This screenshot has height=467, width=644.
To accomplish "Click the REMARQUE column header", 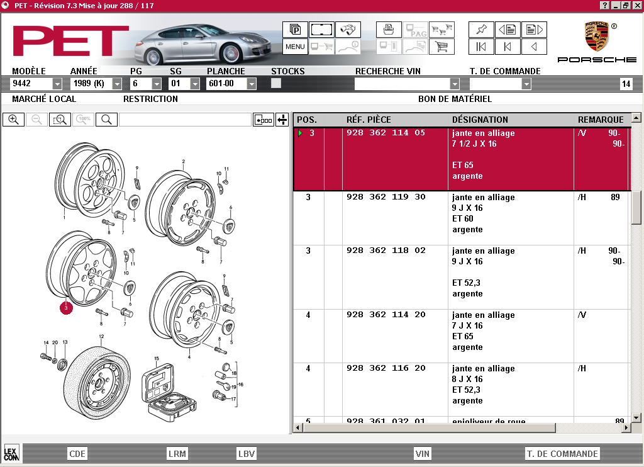I will tap(601, 120).
